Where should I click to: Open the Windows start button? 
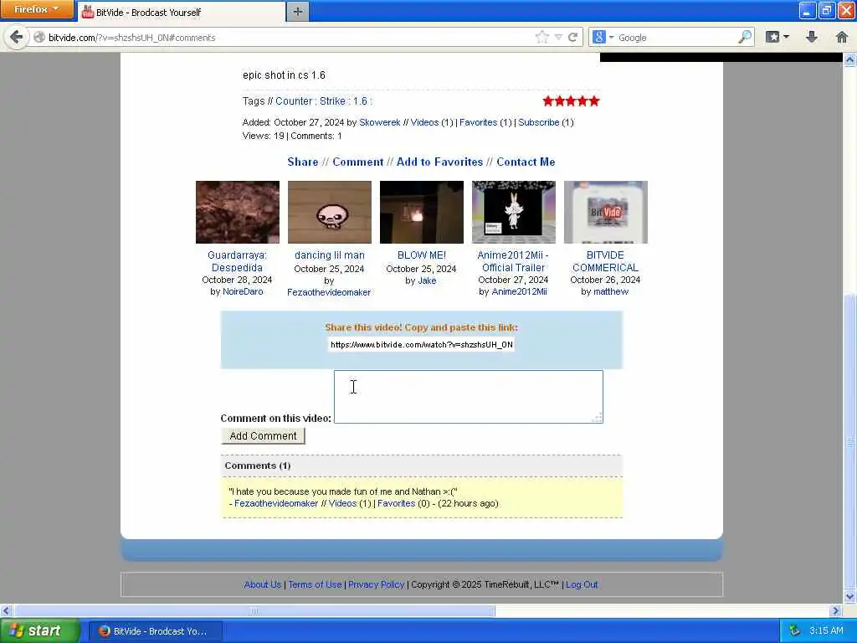coord(39,631)
